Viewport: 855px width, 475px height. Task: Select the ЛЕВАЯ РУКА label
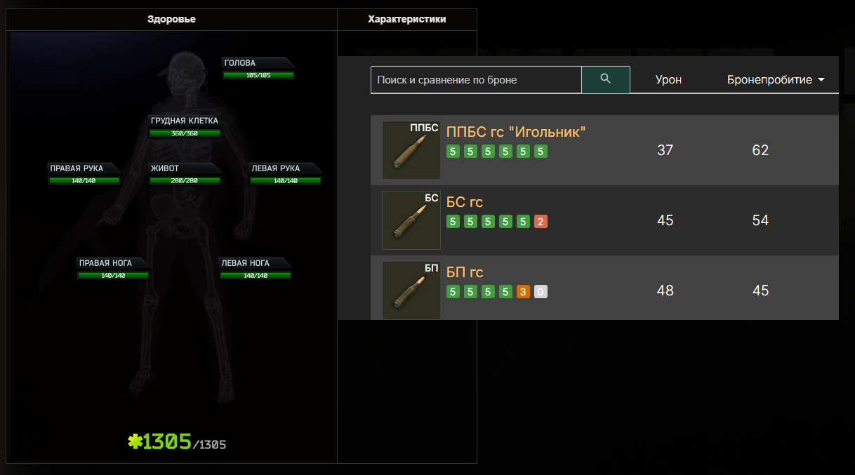(x=276, y=168)
